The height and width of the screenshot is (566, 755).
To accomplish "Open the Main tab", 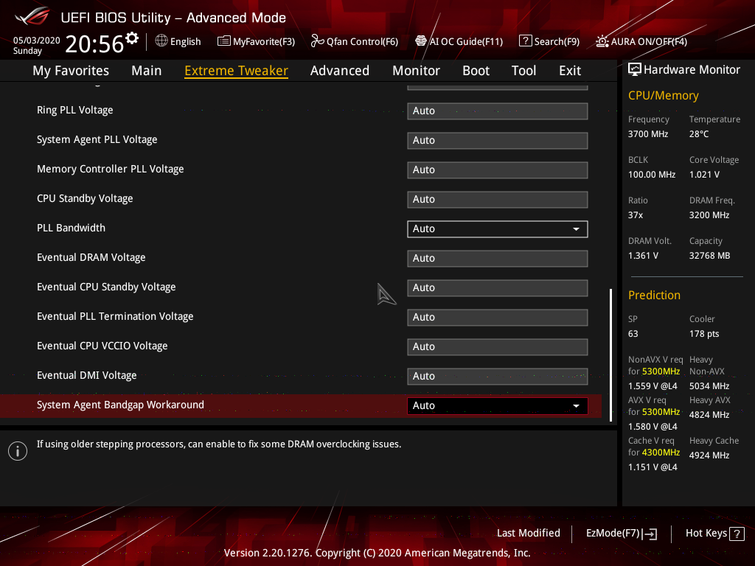I will (x=147, y=71).
